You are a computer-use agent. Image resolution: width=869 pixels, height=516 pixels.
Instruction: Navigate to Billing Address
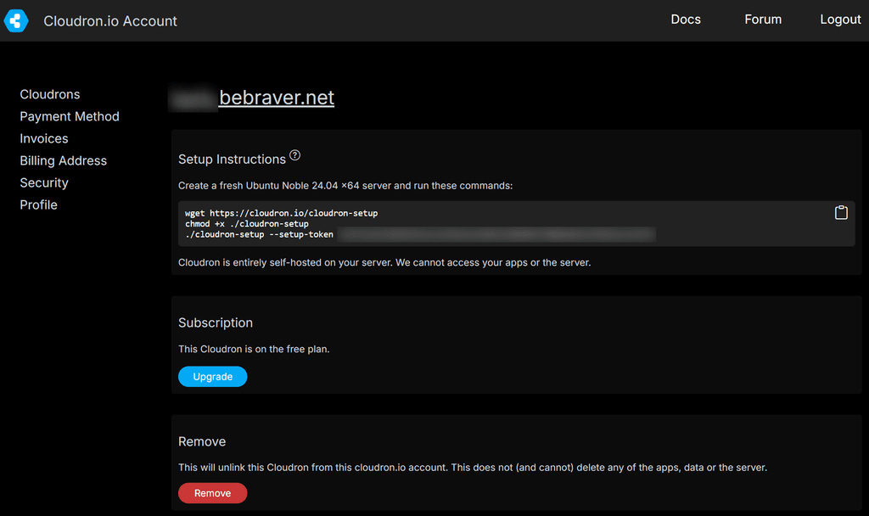tap(64, 160)
